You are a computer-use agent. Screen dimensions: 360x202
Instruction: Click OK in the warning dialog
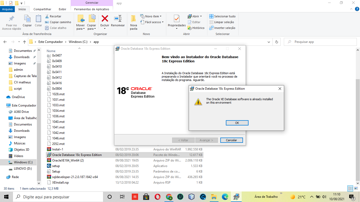point(237,123)
